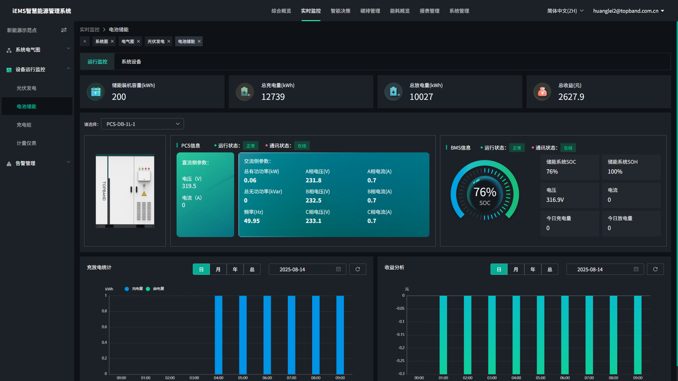Screen dimensions: 678x381
Task: Toggle the 放电量 legend off
Action: point(154,289)
